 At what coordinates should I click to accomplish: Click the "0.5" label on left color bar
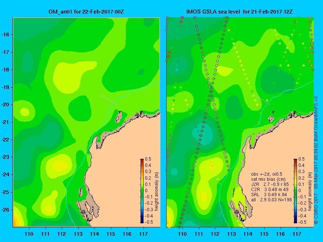(148, 159)
